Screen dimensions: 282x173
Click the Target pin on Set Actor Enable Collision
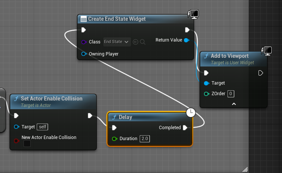[x=16, y=127]
